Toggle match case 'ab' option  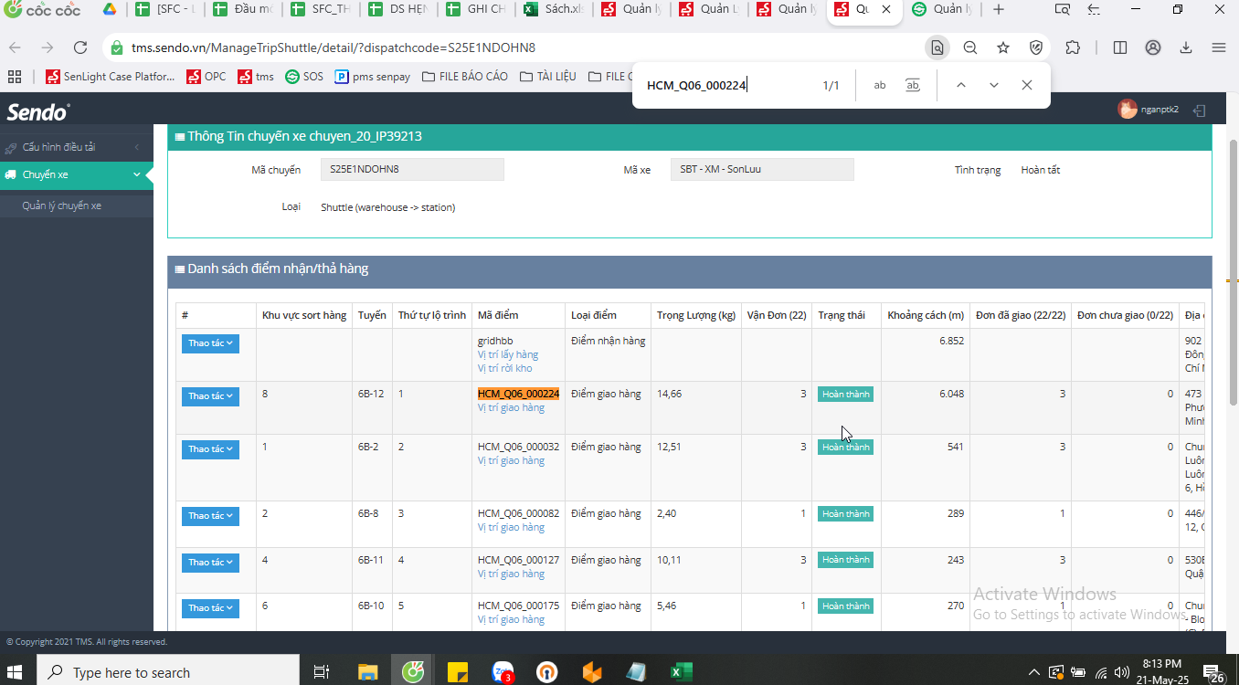tap(880, 85)
